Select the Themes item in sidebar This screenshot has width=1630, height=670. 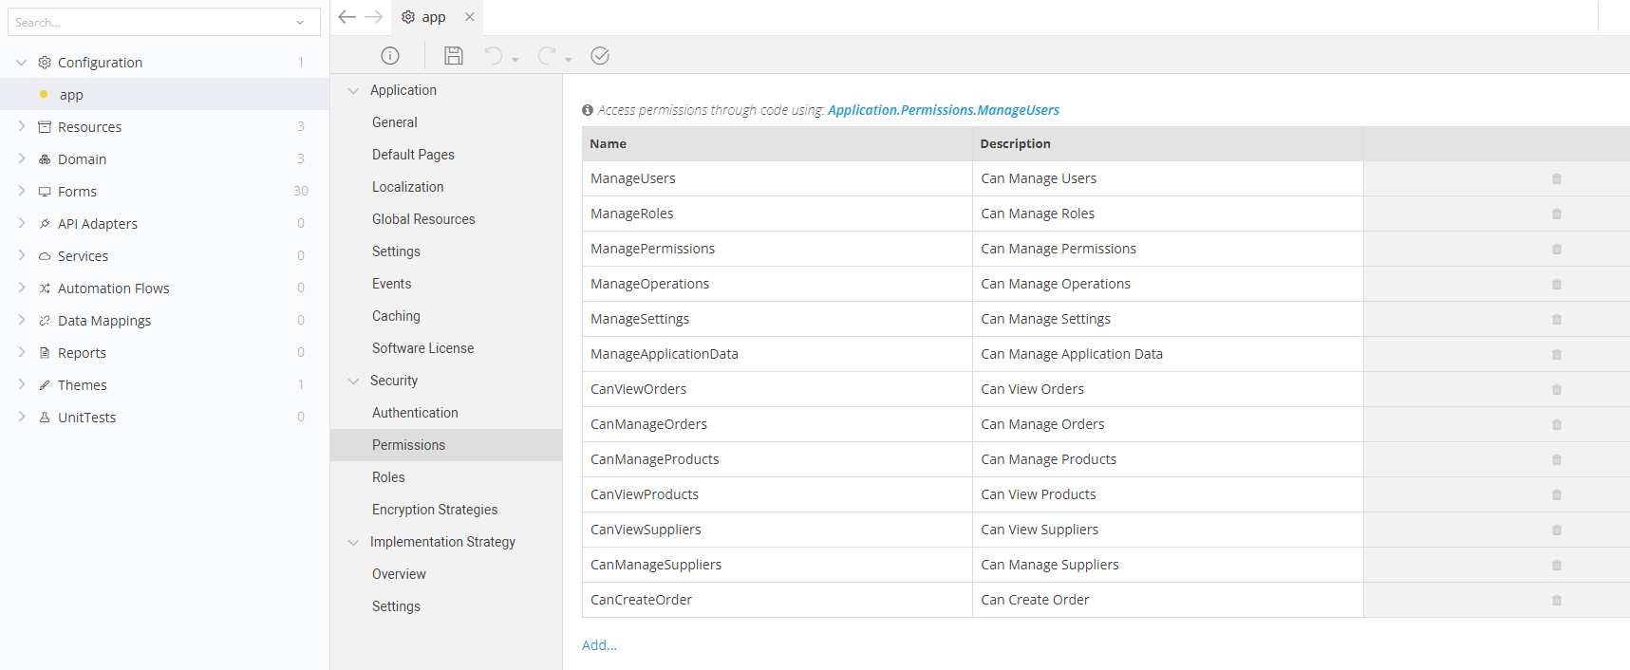(x=83, y=385)
